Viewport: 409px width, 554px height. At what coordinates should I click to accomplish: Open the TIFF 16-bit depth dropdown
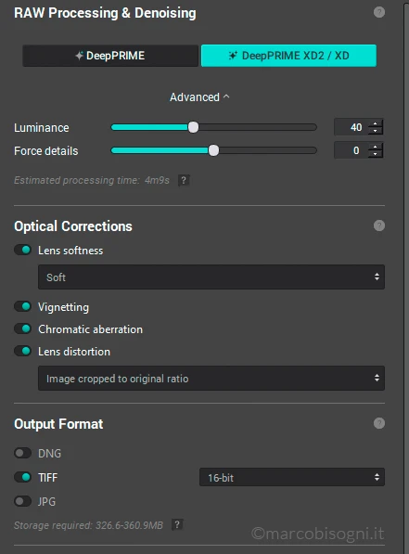click(x=292, y=477)
